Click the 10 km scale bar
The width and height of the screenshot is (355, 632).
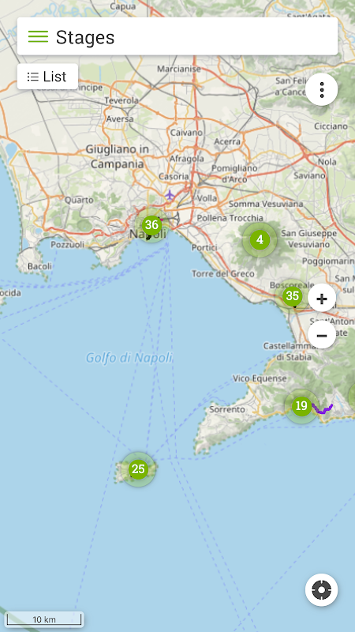[x=44, y=619]
